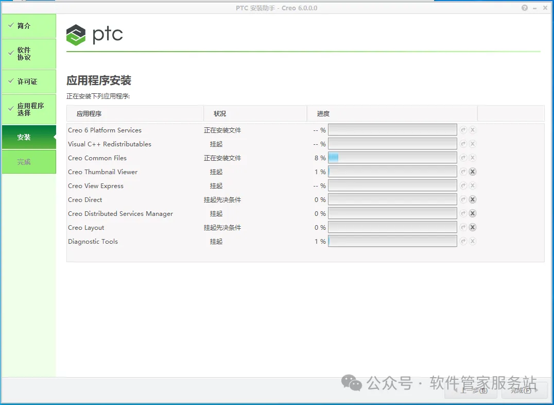Select the Creo Layout row name
This screenshot has height=405, width=554.
point(86,227)
